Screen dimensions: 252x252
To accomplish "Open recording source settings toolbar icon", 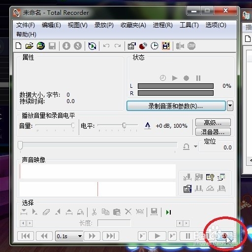I will (132, 46).
